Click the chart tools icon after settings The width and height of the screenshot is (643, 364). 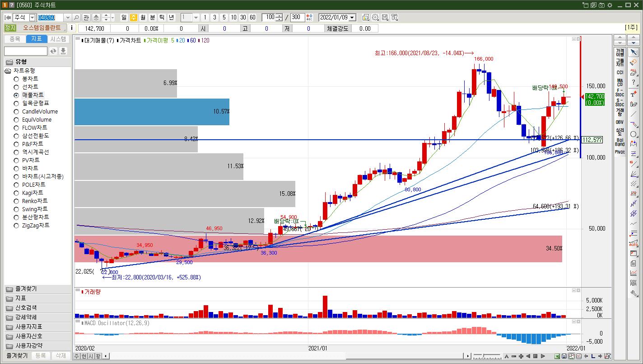pyautogui.click(x=394, y=17)
